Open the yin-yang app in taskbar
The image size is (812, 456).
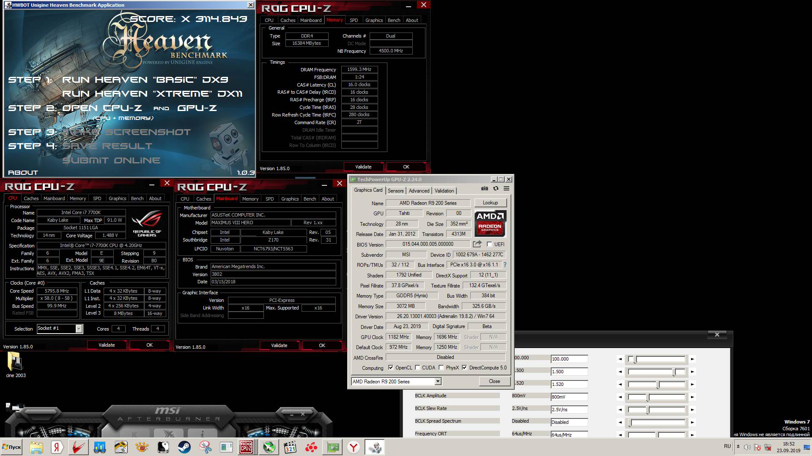pyautogui.click(x=163, y=447)
